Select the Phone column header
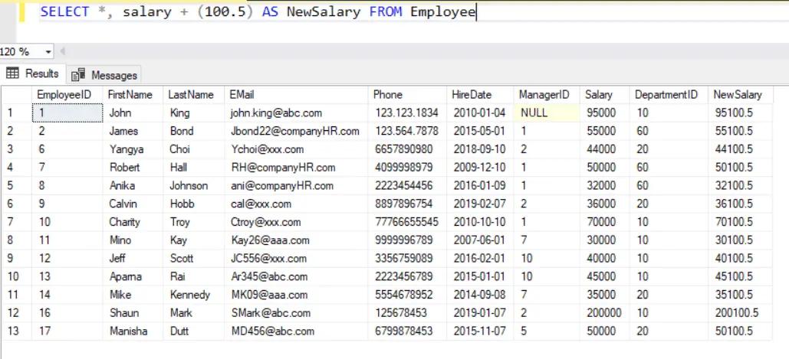 [x=388, y=95]
